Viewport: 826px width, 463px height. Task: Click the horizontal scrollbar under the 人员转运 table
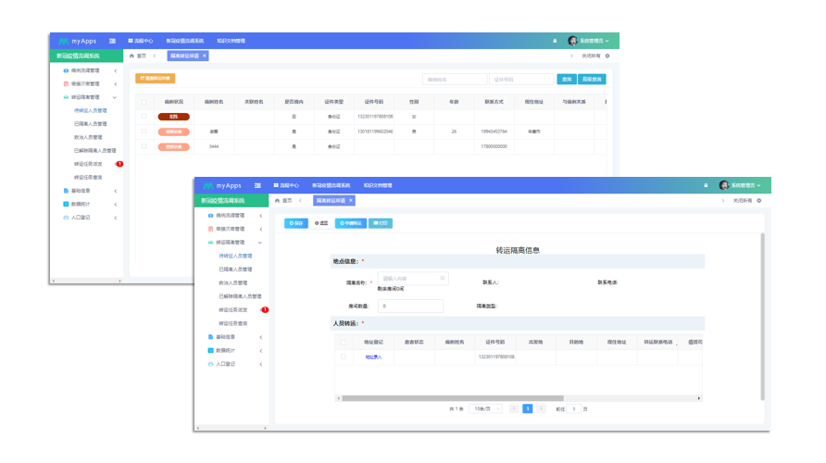coord(463,397)
